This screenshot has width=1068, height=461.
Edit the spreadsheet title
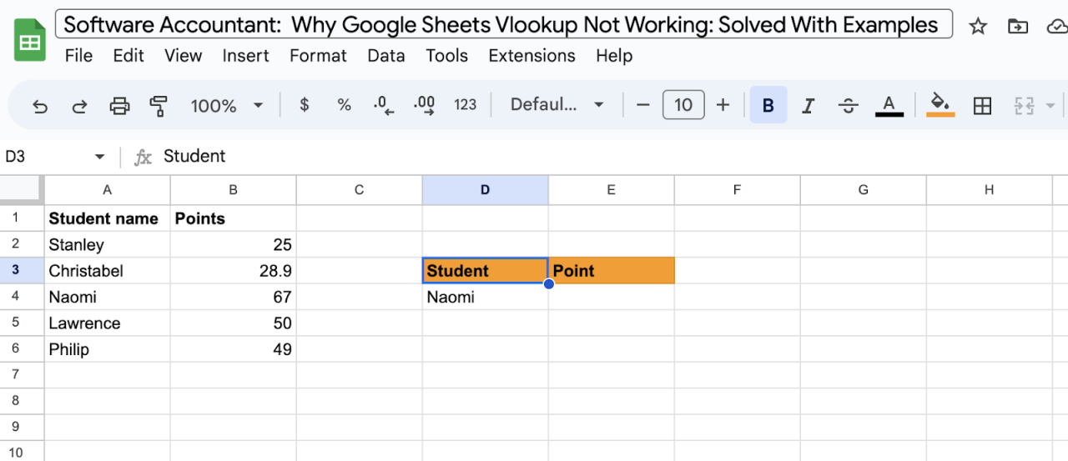pyautogui.click(x=504, y=24)
